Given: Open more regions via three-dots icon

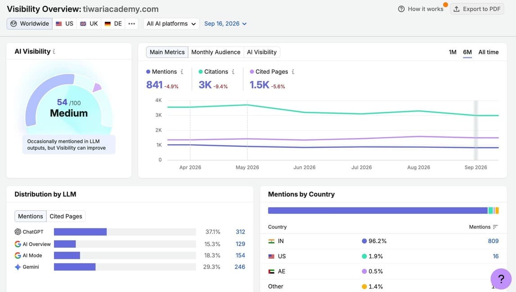Looking at the screenshot, I should [132, 24].
